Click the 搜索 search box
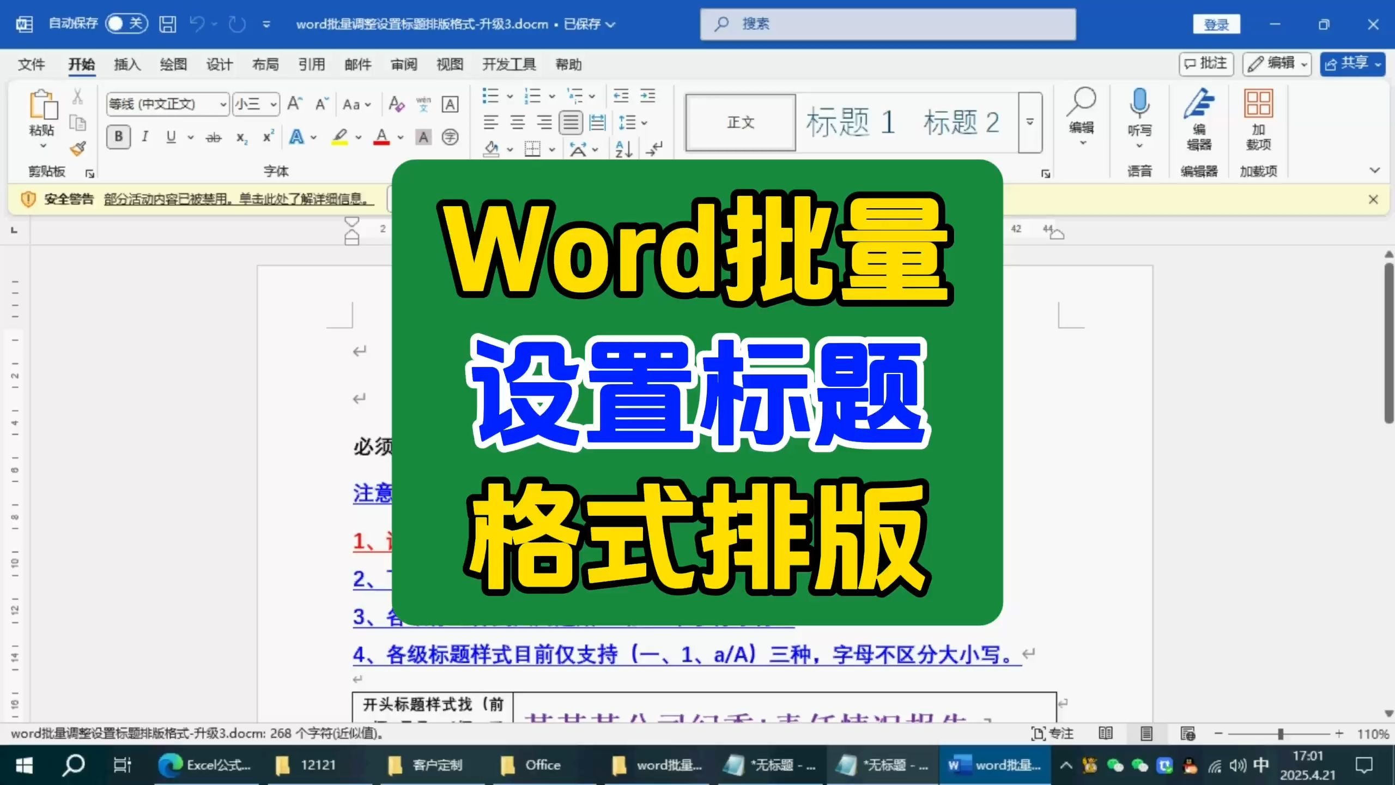Image resolution: width=1395 pixels, height=785 pixels. (888, 24)
